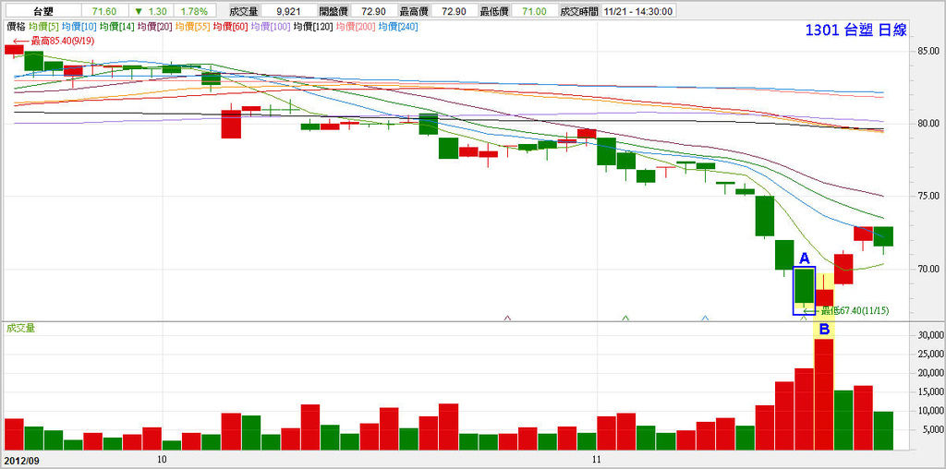
Task: Click the tallest red volume bar
Action: click(x=823, y=394)
